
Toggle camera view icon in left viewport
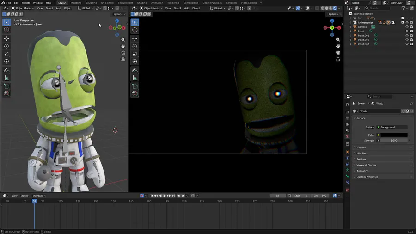pos(123,53)
